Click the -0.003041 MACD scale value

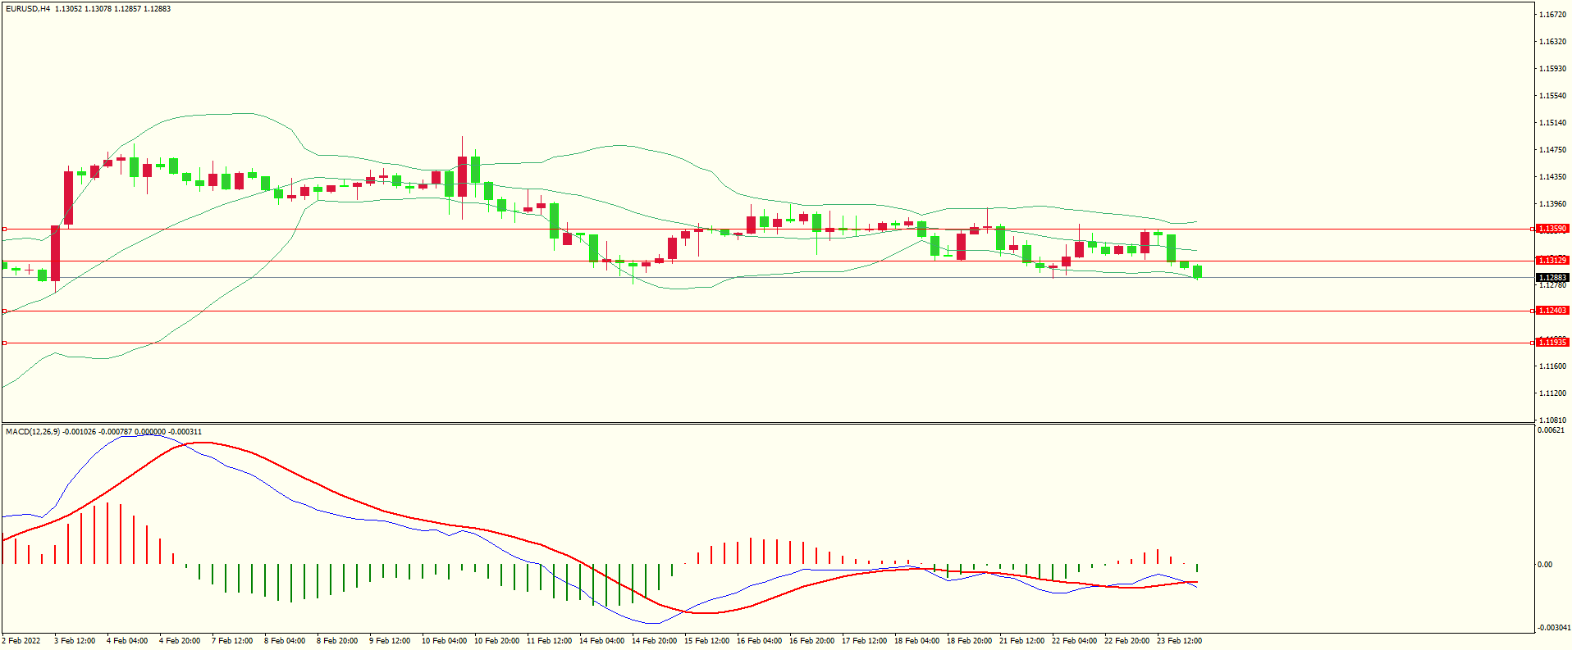(x=1554, y=628)
